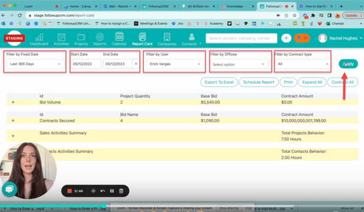364x212 pixels.
Task: Click the Print button
Action: [x=288, y=82]
